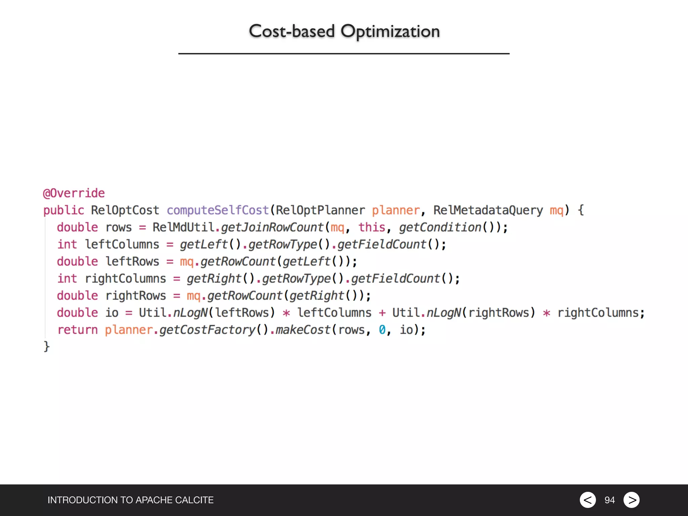Go to the previous slide arrow
Viewport: 688px width, 516px height.
(x=588, y=500)
